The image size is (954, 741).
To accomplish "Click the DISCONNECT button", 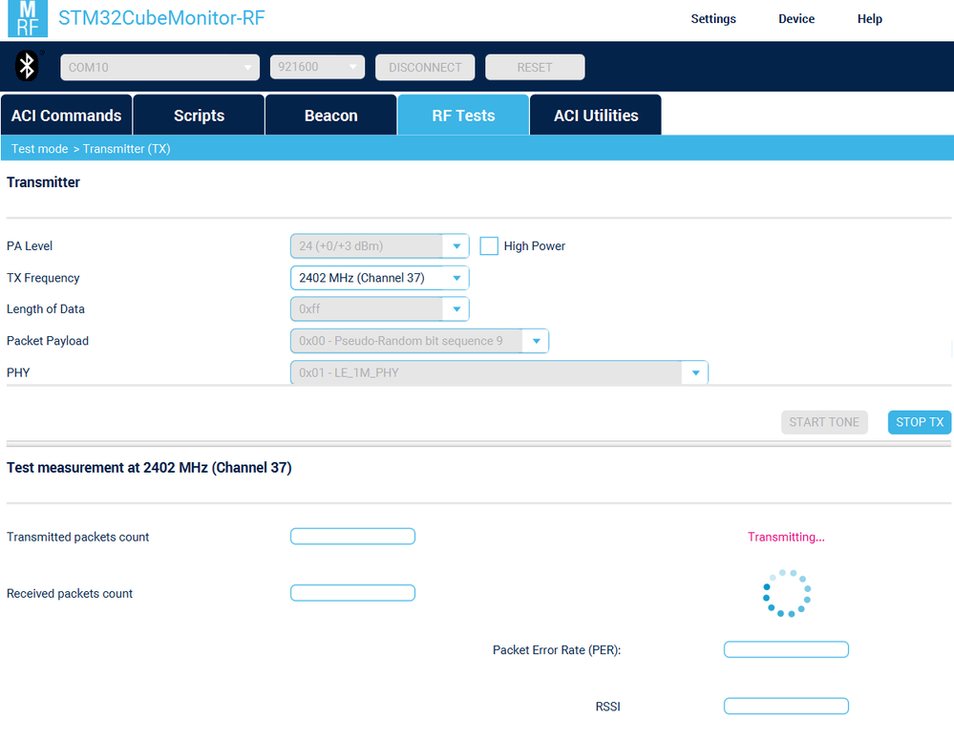I will coord(425,67).
